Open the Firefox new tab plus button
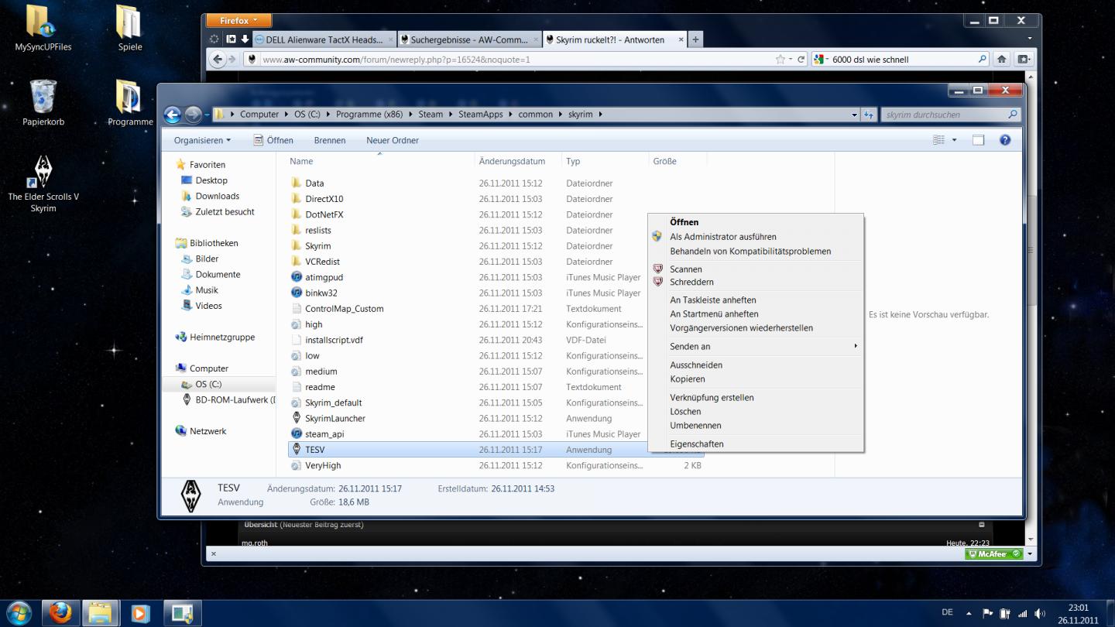Screen dimensions: 1115x627 click(x=695, y=39)
